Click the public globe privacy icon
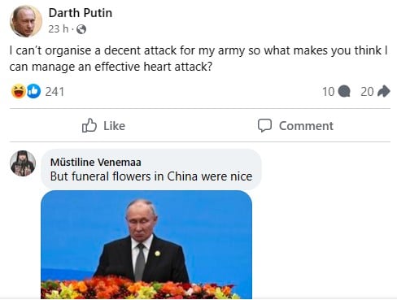The height and width of the screenshot is (300, 397). point(81,29)
